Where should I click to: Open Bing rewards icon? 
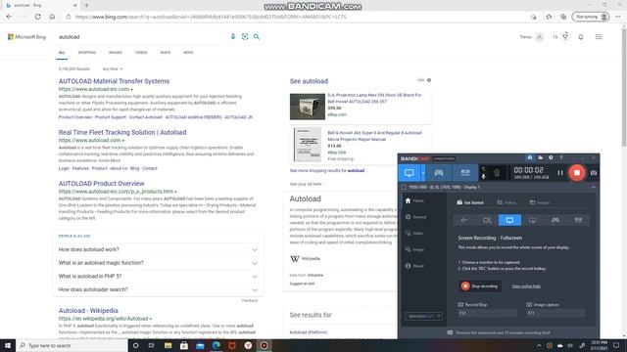tap(565, 37)
